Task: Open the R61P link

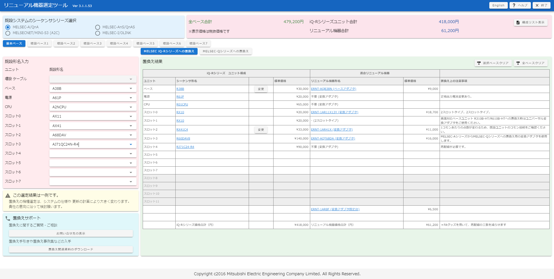Action: coord(180,97)
